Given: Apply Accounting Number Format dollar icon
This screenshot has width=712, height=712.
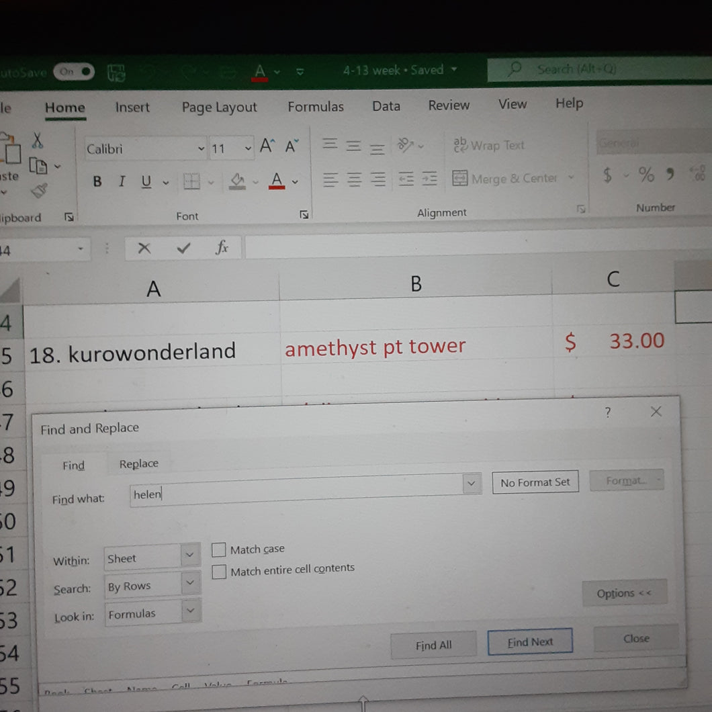Looking at the screenshot, I should [608, 175].
